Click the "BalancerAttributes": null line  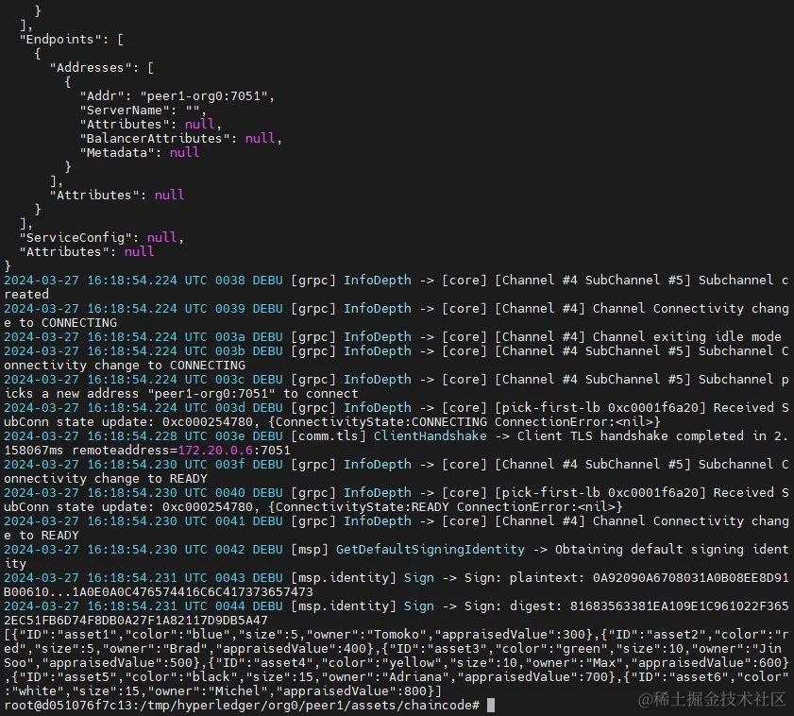click(180, 139)
